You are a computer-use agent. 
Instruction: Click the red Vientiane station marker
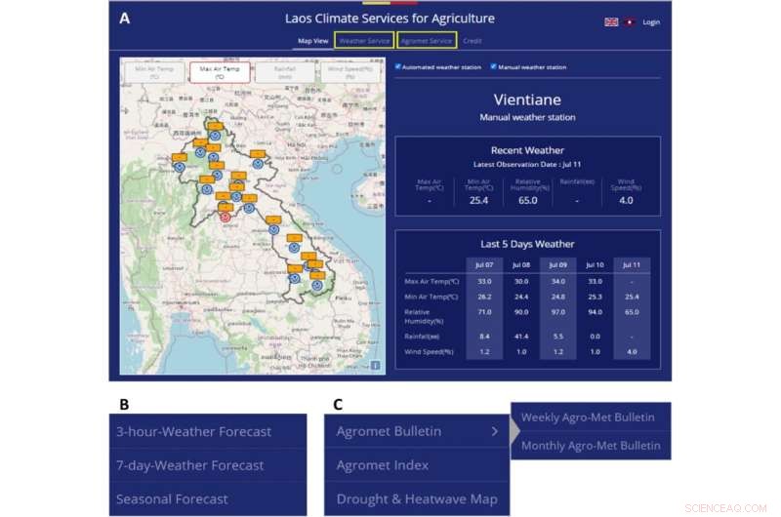(225, 218)
